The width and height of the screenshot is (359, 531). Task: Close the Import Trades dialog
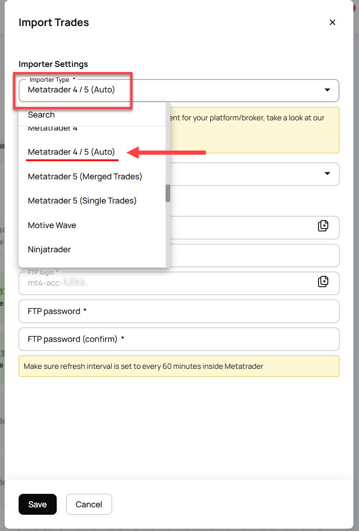(332, 22)
